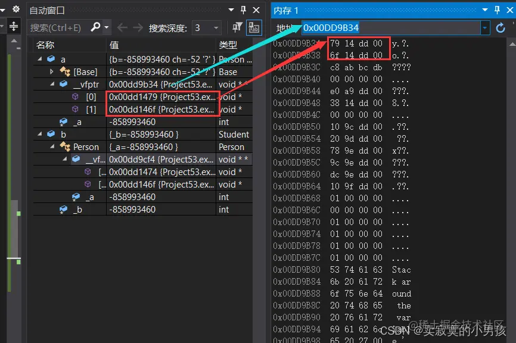Click the filter pin toolbar icon
The image size is (516, 343).
point(237,27)
